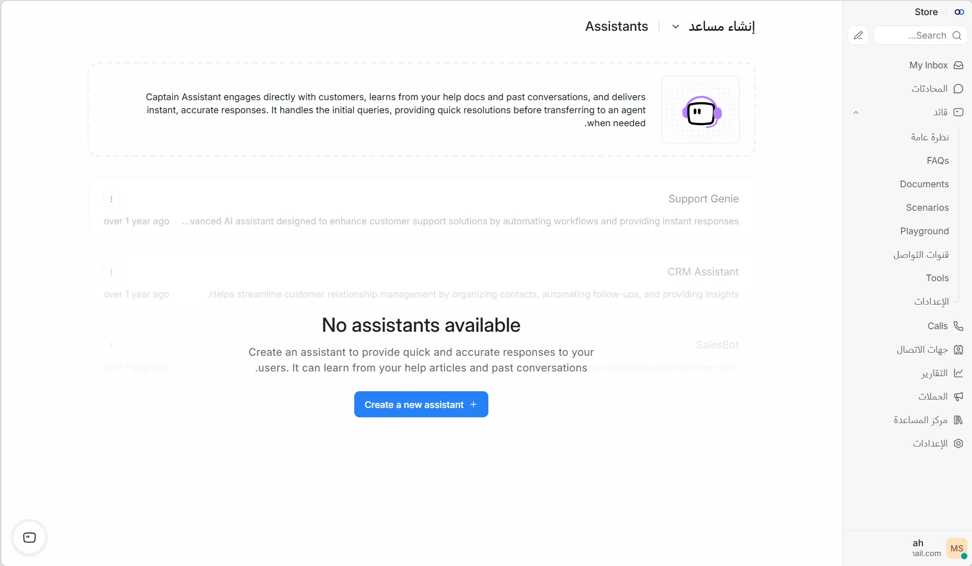Click the search magnifier icon

957,35
